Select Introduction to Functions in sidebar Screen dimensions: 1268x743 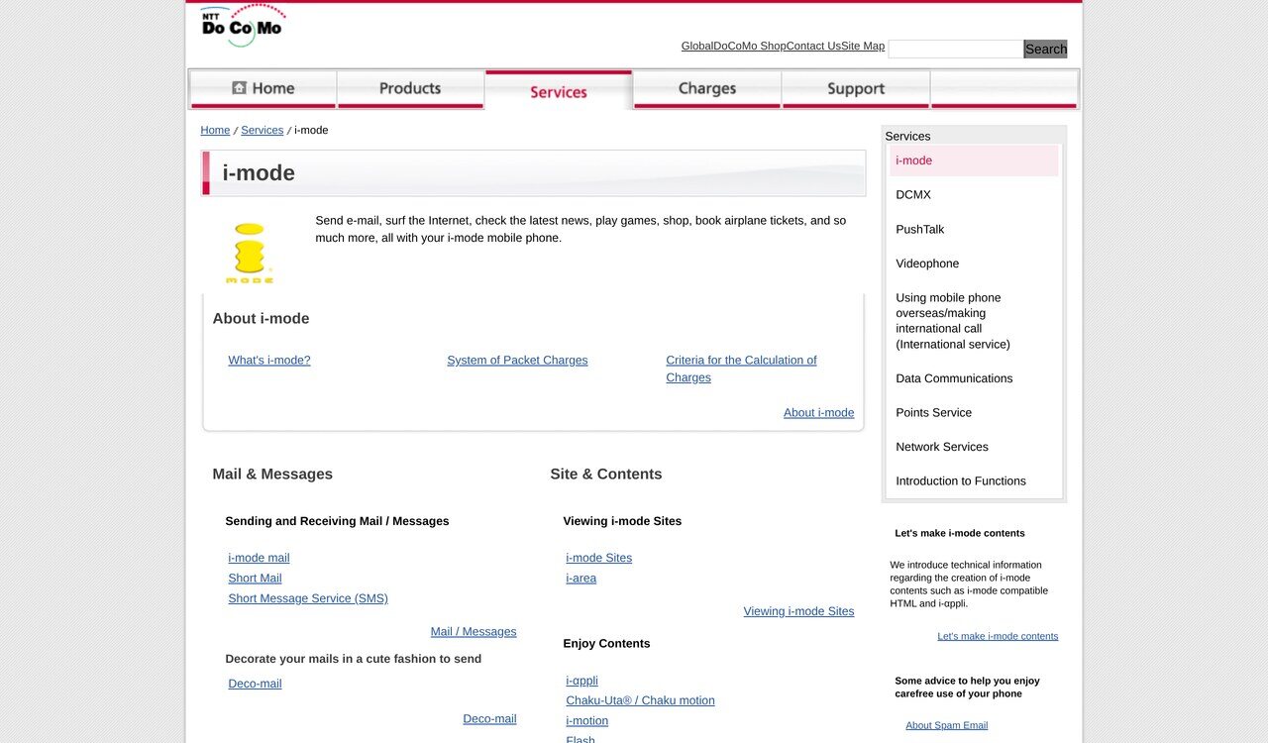[974, 480]
